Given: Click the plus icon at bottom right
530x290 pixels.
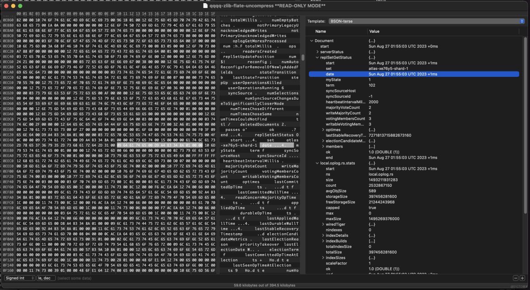Looking at the screenshot, I should click(522, 277).
